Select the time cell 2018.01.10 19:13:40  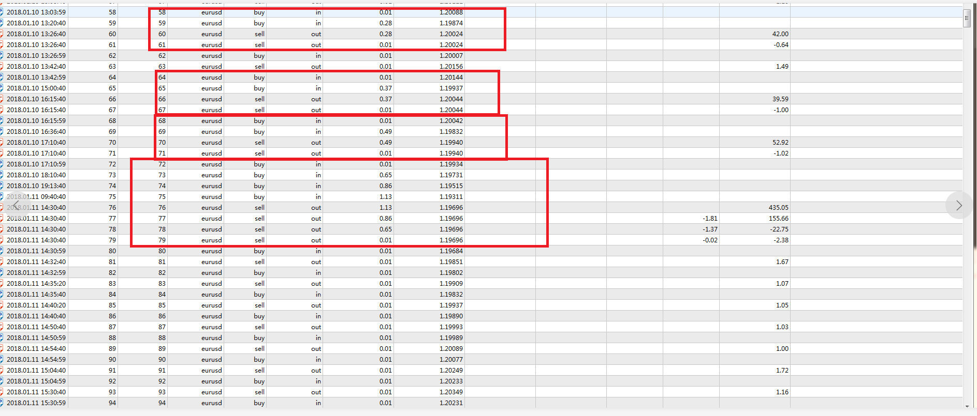coord(36,186)
